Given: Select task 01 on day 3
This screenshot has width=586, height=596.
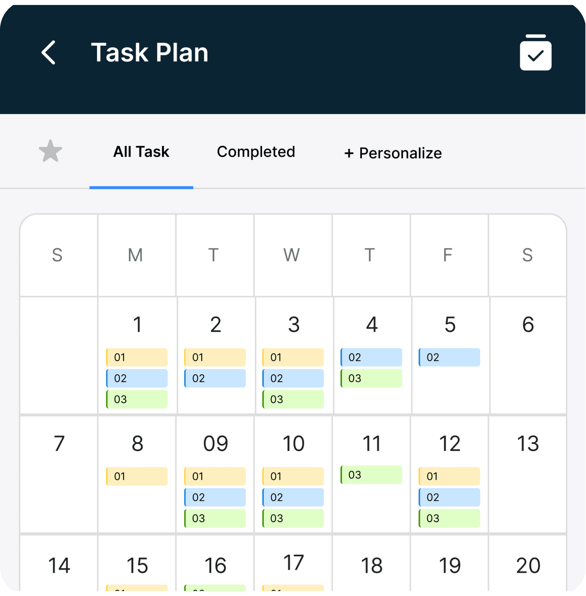Looking at the screenshot, I should pos(293,357).
